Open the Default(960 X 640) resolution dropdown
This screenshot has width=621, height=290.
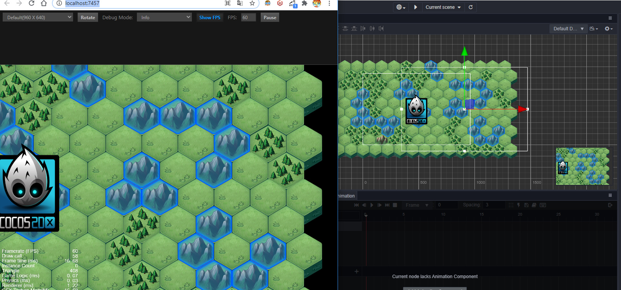[38, 17]
